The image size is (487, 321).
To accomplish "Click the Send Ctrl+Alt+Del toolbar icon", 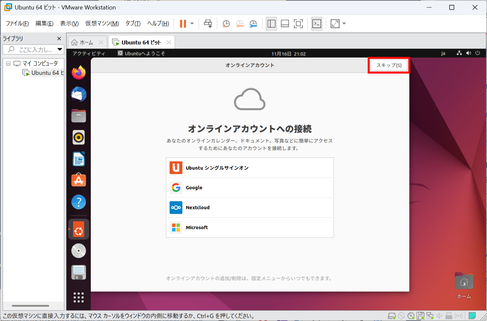I will [208, 24].
